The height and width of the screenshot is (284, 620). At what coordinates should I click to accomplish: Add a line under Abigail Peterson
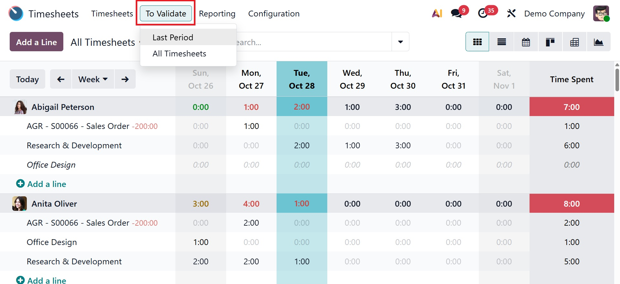pos(41,184)
